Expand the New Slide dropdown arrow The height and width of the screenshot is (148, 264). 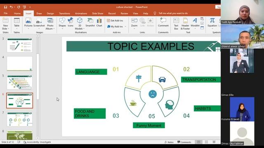click(x=8, y=29)
